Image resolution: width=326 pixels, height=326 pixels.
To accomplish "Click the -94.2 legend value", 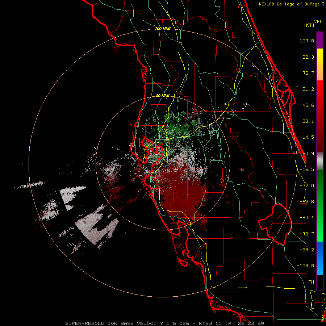I will (307, 250).
